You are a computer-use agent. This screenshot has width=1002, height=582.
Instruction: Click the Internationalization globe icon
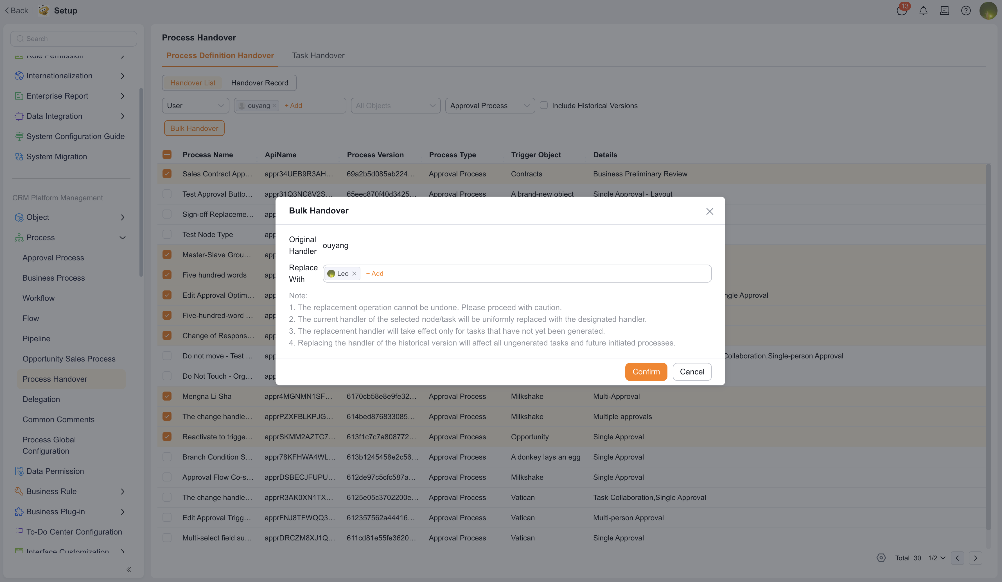point(19,76)
